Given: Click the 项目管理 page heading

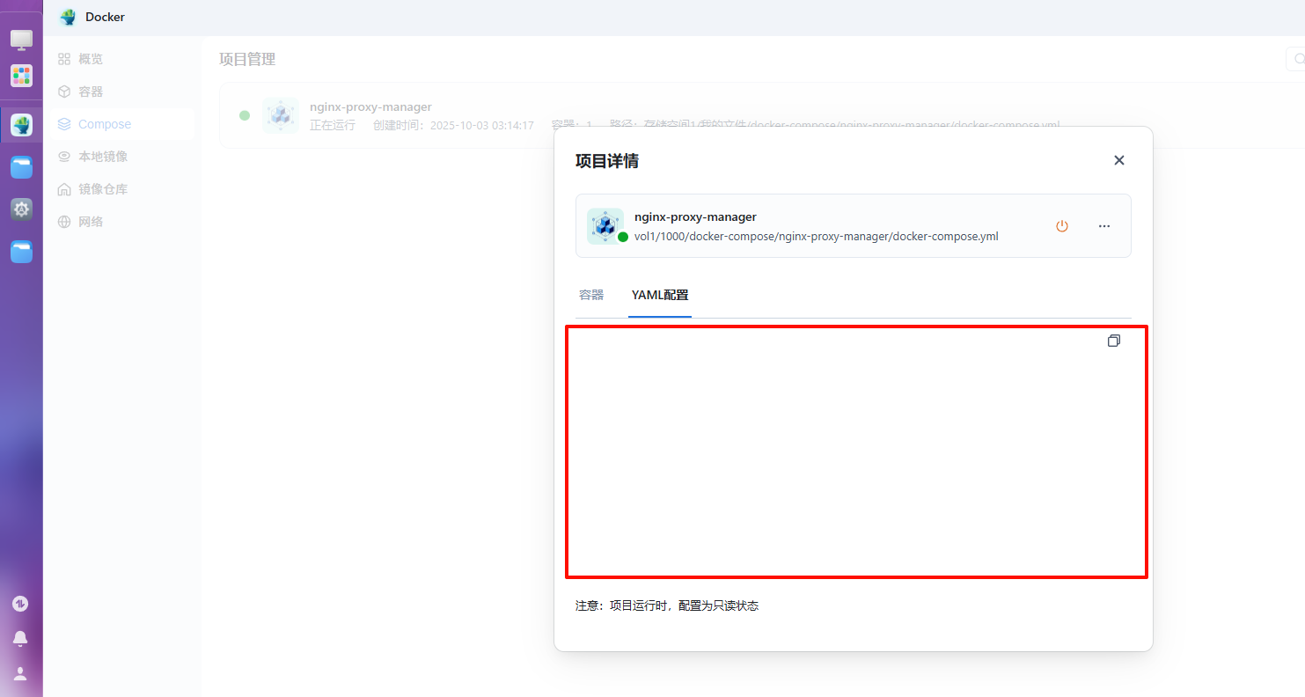Looking at the screenshot, I should [x=247, y=59].
